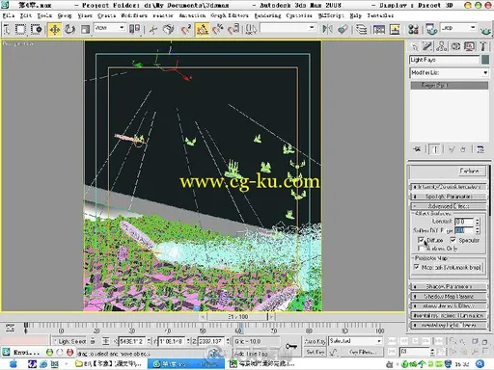Switch to the Modify command panel
Image resolution: width=494 pixels, height=370 pixels.
click(x=427, y=47)
